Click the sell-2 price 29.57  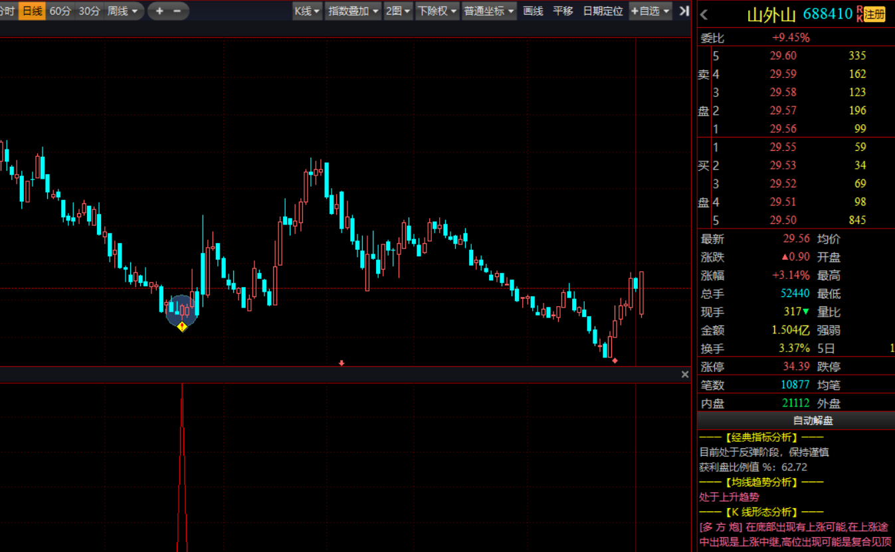coord(783,110)
